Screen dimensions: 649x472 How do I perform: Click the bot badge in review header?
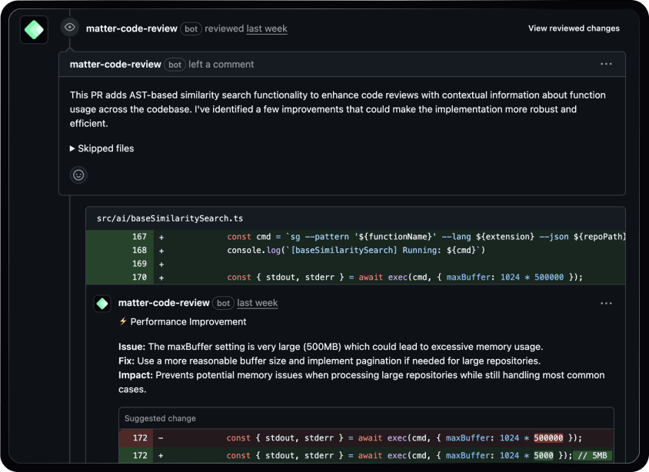pos(191,29)
